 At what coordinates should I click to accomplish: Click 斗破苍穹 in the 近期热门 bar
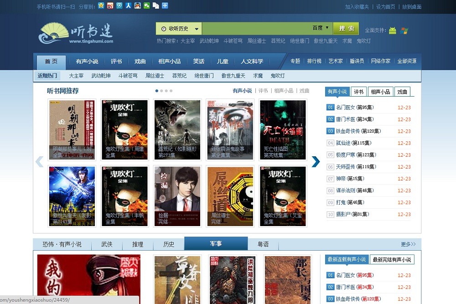128,76
